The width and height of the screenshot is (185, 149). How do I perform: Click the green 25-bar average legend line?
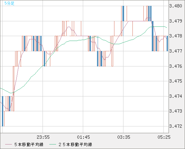click(x=53, y=144)
